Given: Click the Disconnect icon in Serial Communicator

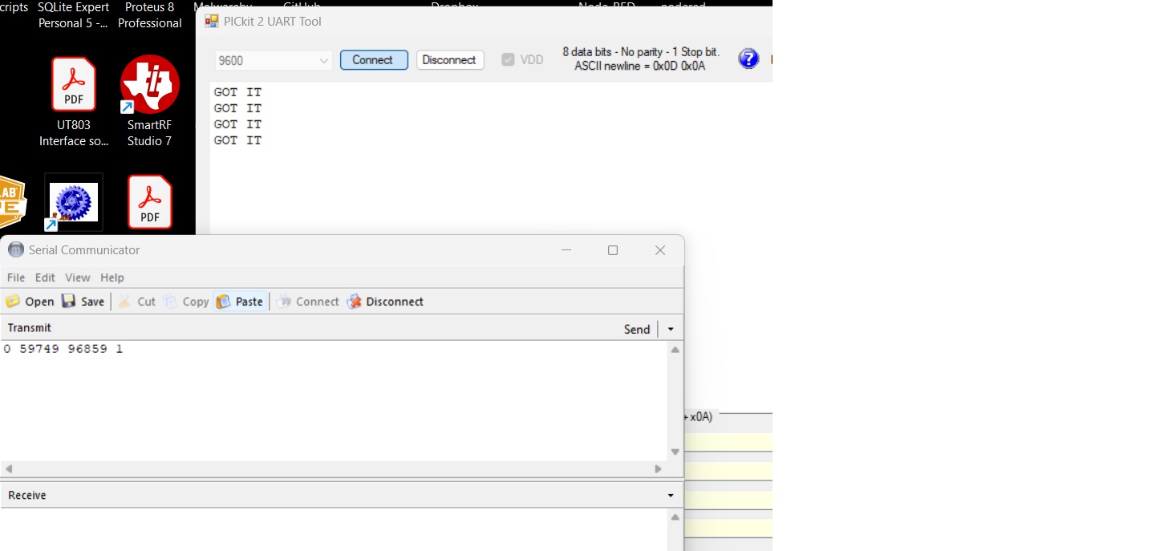Looking at the screenshot, I should point(355,302).
